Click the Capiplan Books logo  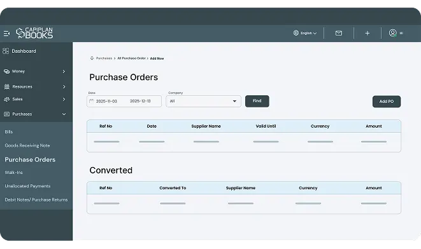[34, 33]
